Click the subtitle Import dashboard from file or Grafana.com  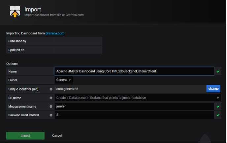point(54,15)
